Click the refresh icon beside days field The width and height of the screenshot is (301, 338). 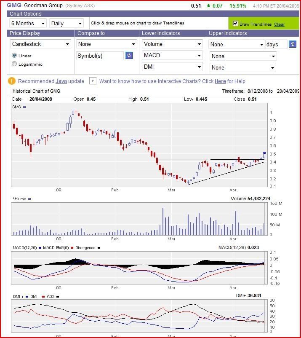click(x=293, y=44)
